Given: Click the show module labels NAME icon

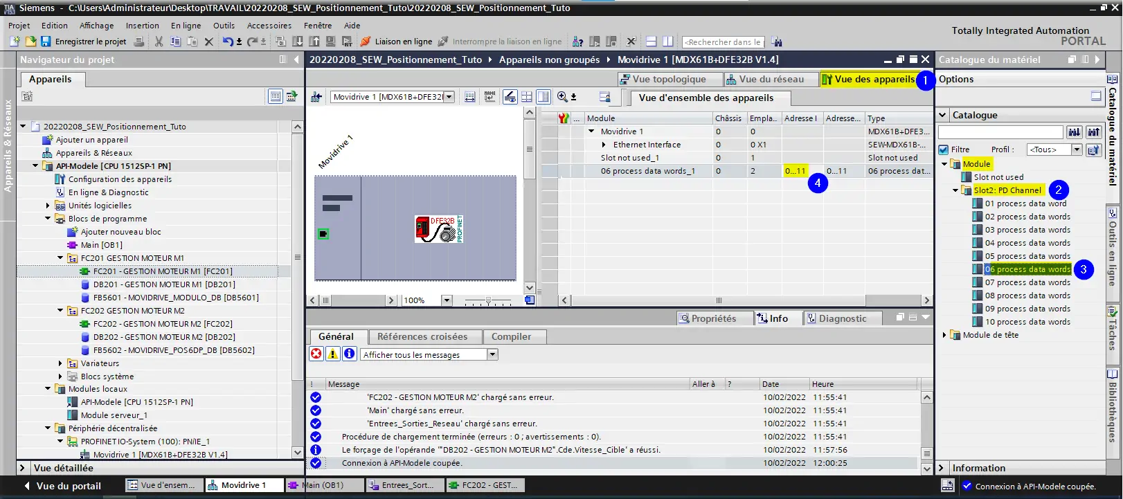Looking at the screenshot, I should pos(490,97).
